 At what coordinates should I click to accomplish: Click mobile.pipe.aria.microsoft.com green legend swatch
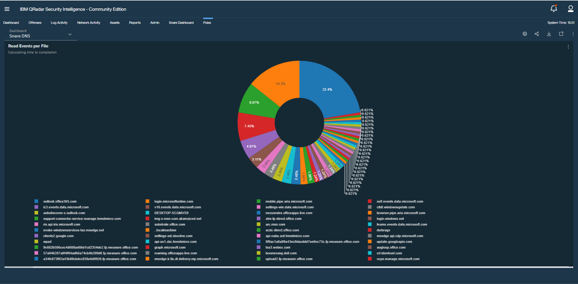(x=258, y=202)
